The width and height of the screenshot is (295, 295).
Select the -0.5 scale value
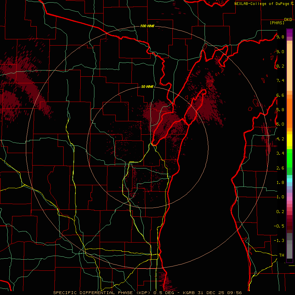click(x=279, y=226)
